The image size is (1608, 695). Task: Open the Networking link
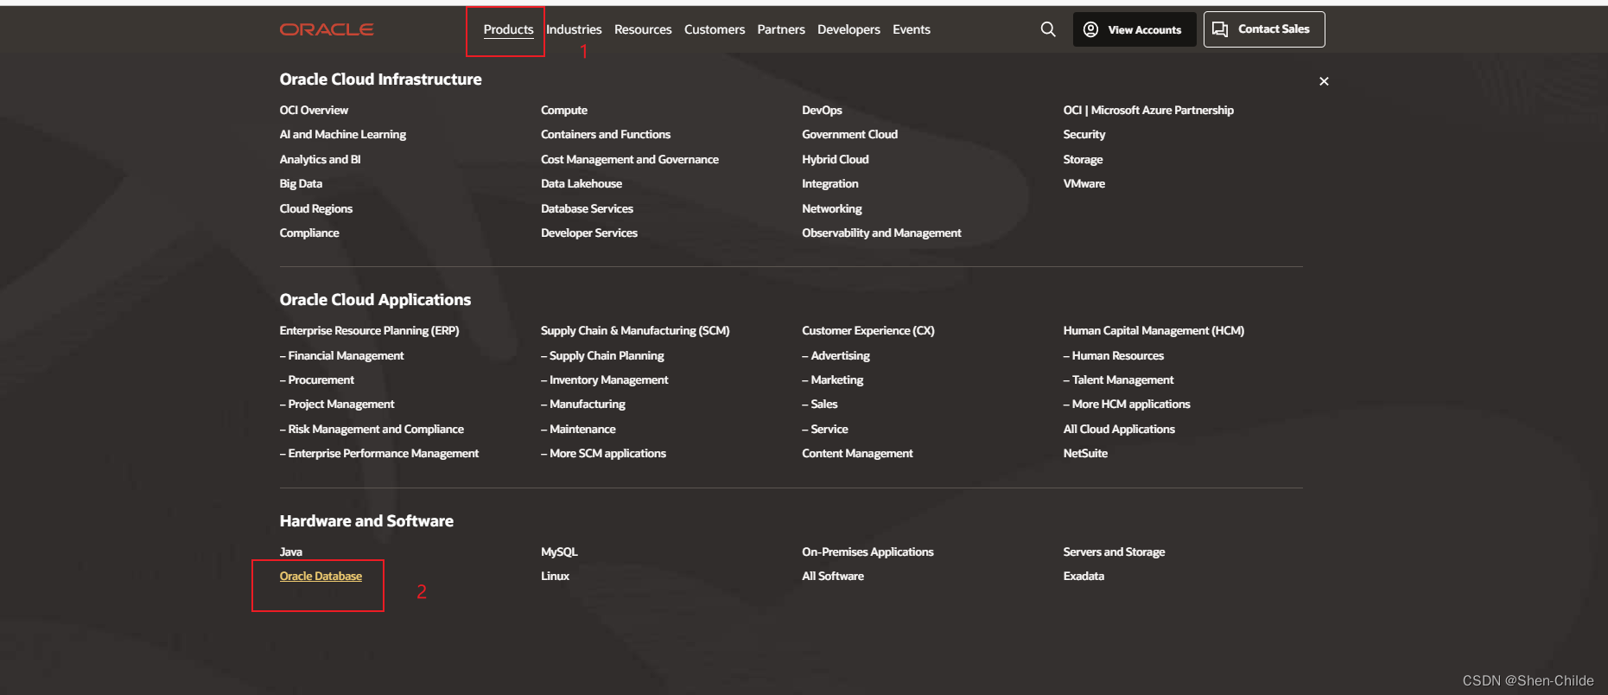tap(832, 208)
